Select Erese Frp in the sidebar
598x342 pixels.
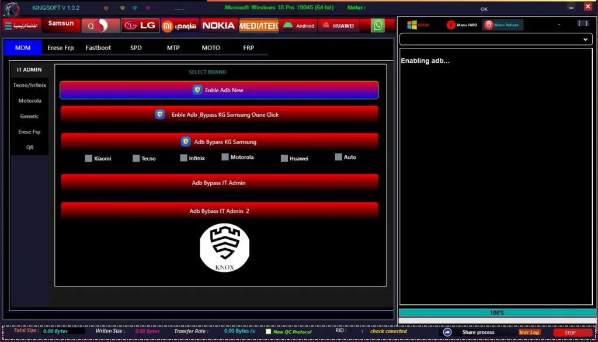coord(29,131)
